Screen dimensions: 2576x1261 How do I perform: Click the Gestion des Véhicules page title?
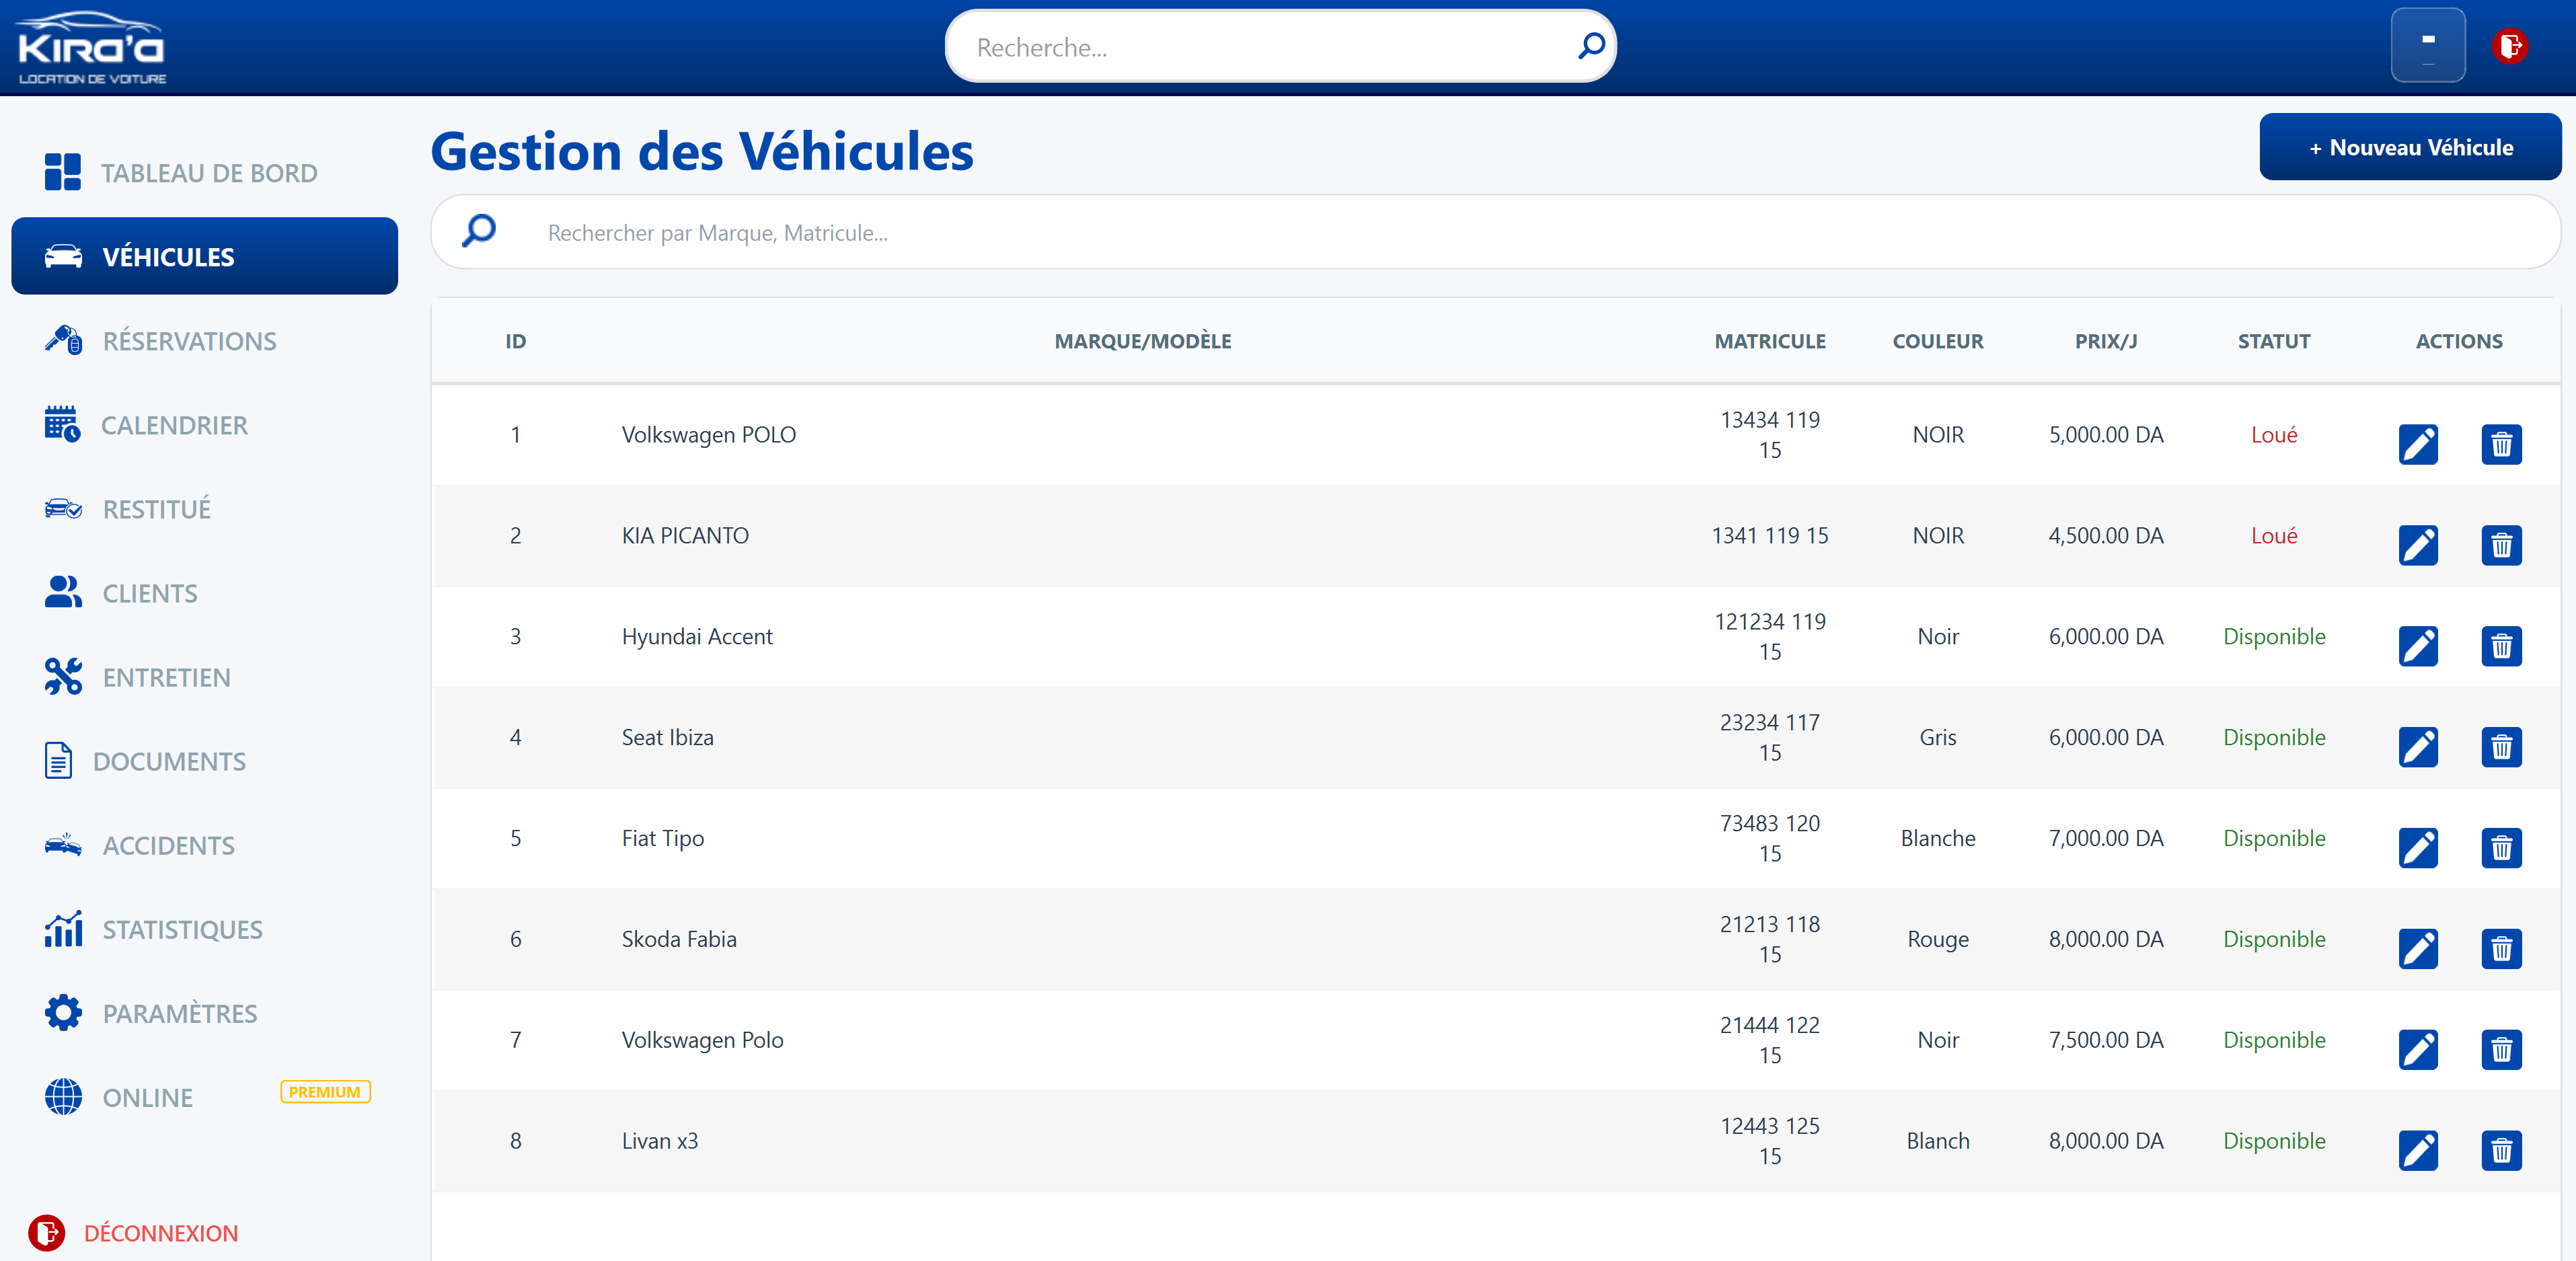click(702, 151)
